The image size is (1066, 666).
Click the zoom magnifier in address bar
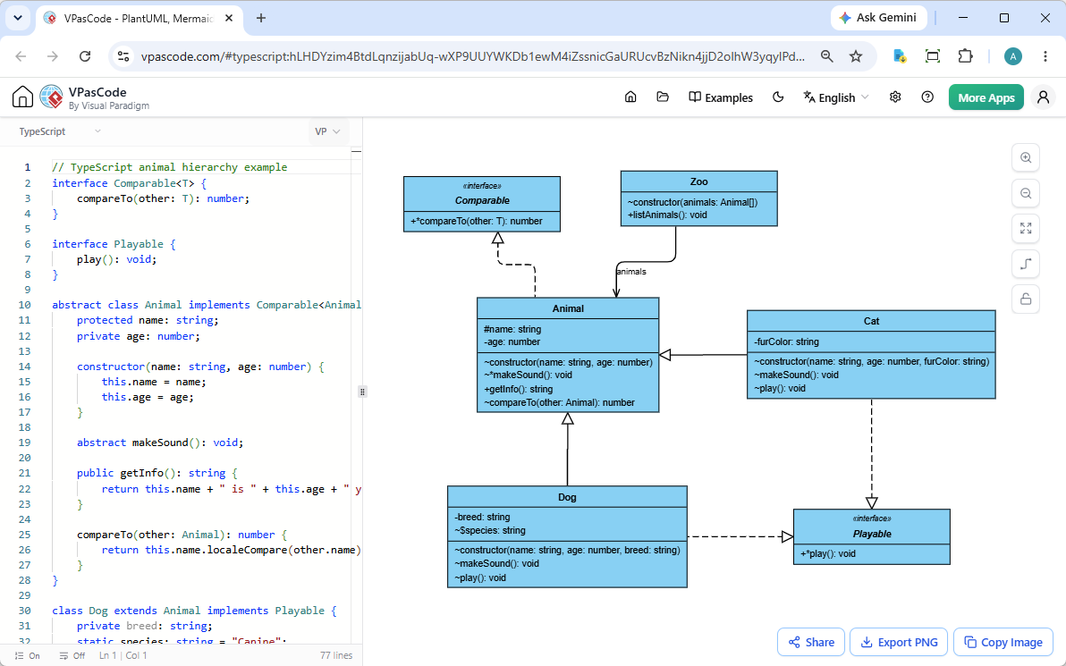pyautogui.click(x=826, y=56)
